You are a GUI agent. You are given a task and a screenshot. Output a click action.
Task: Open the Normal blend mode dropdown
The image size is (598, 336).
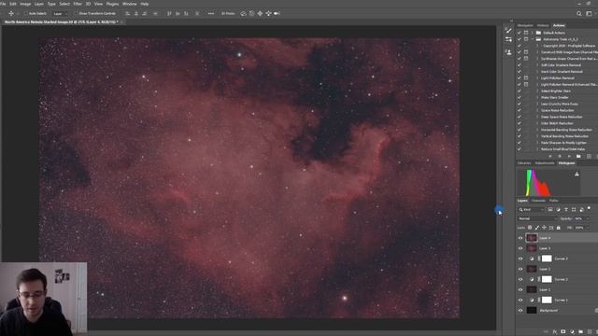click(x=537, y=218)
